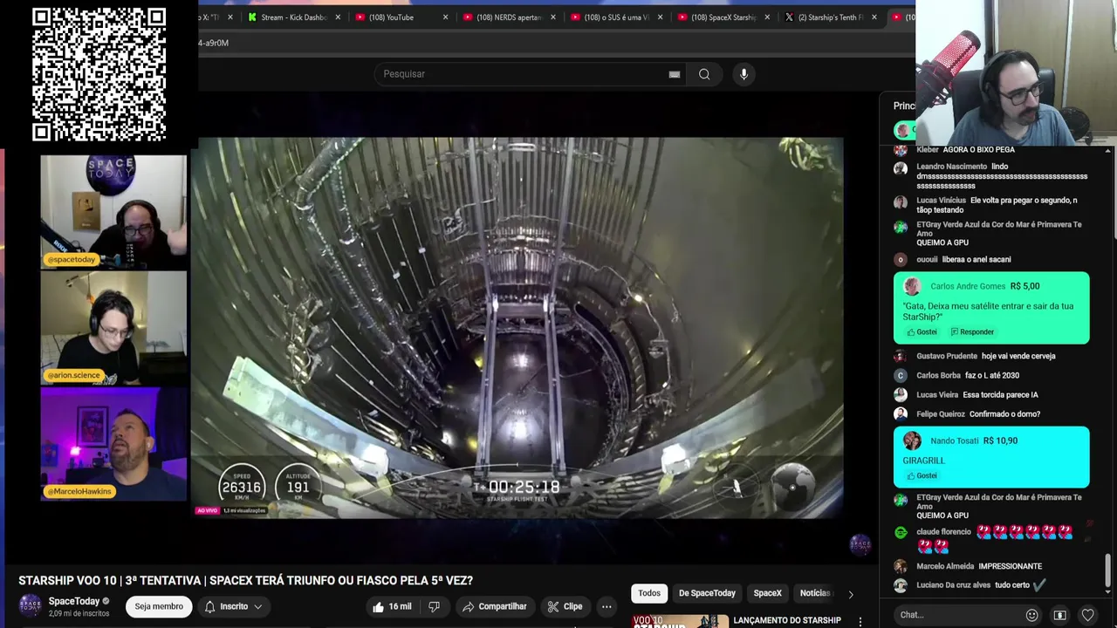Image resolution: width=1117 pixels, height=628 pixels.
Task: Close the (108) YouTube browser tab
Action: coord(445,17)
